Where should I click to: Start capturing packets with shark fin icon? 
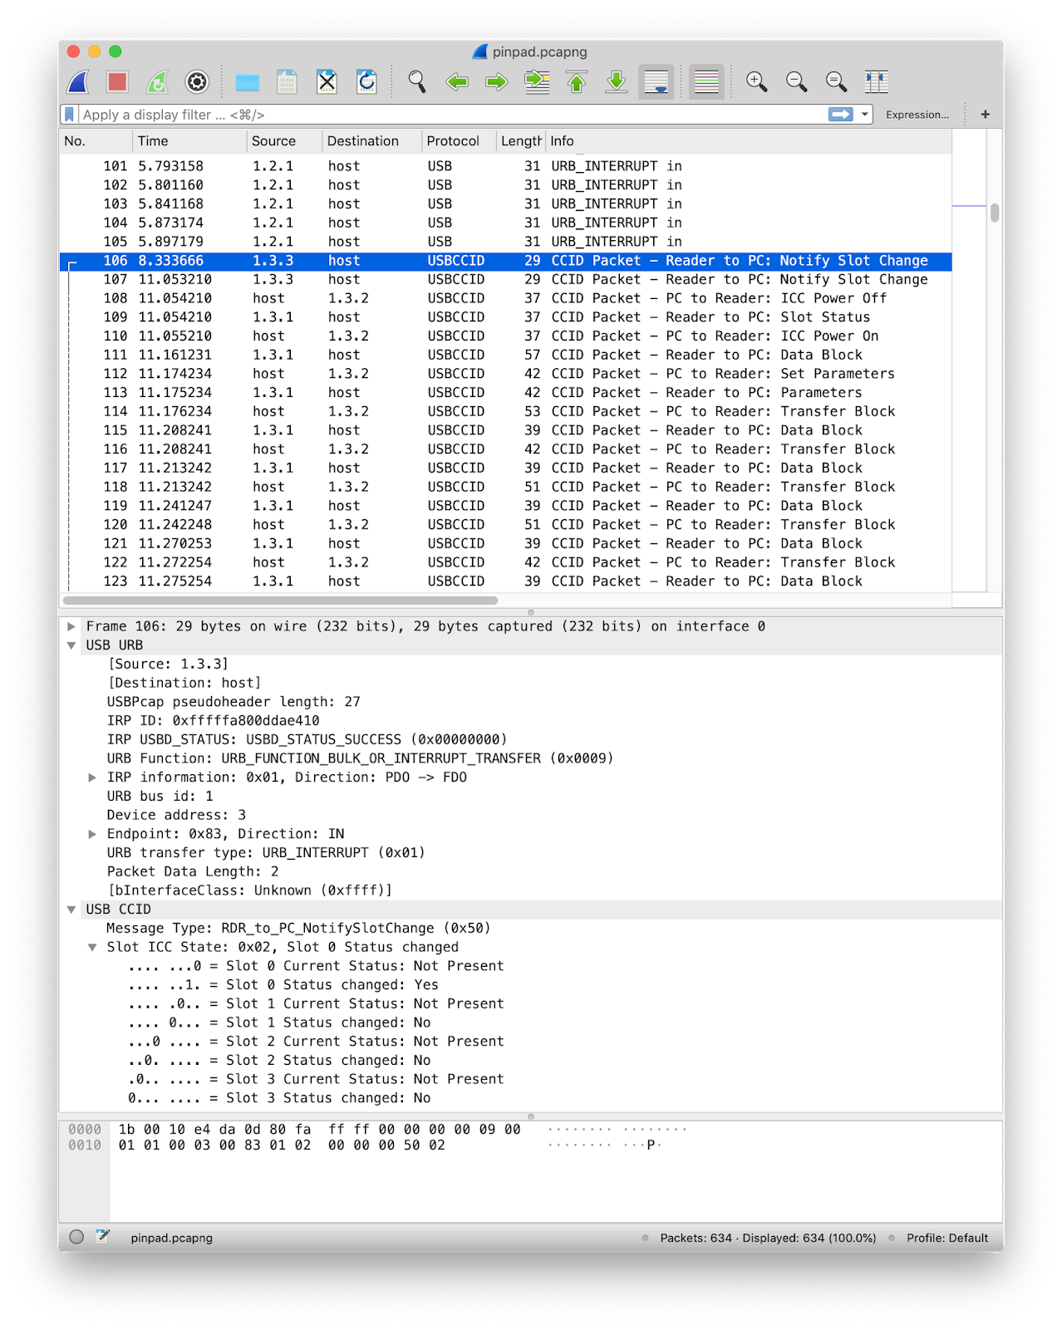point(78,82)
